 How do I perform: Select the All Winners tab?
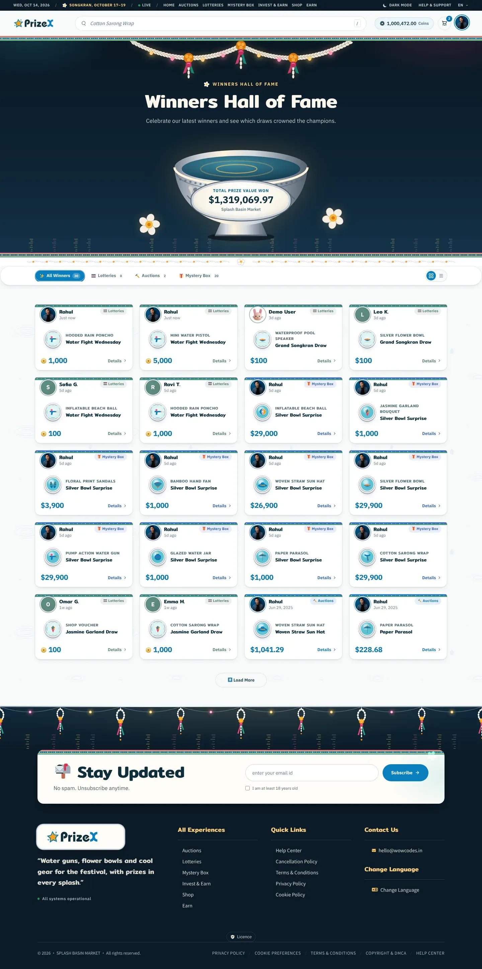[x=60, y=276]
